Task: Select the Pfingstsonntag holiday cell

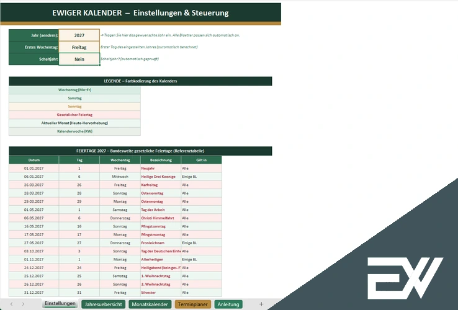Action: 161,226
